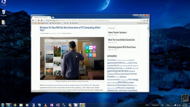Switch to the active Chrome taskbar window

82,105
